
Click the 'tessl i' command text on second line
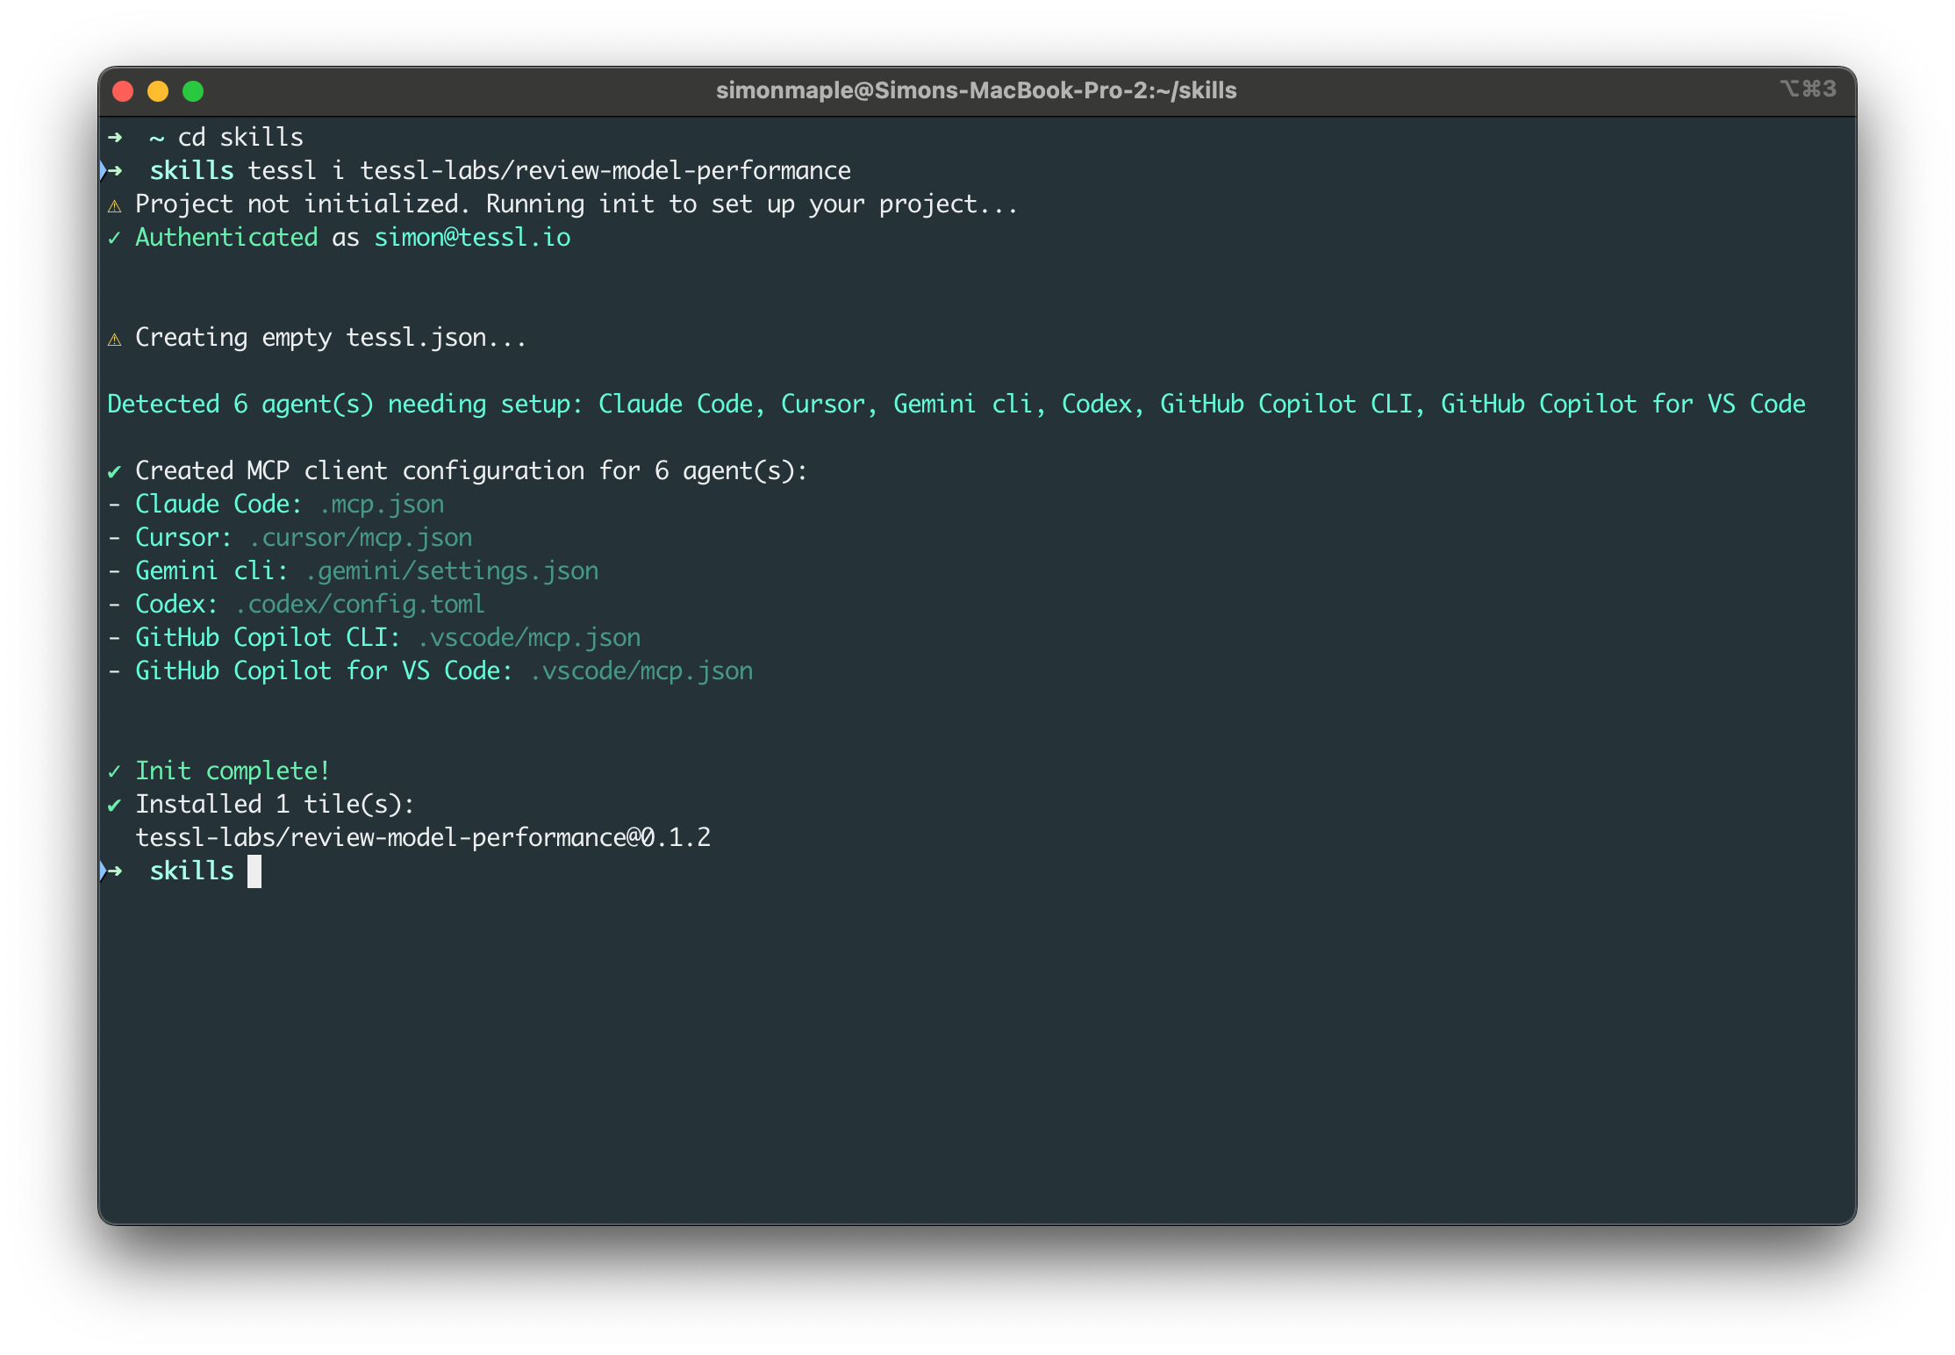(x=297, y=171)
